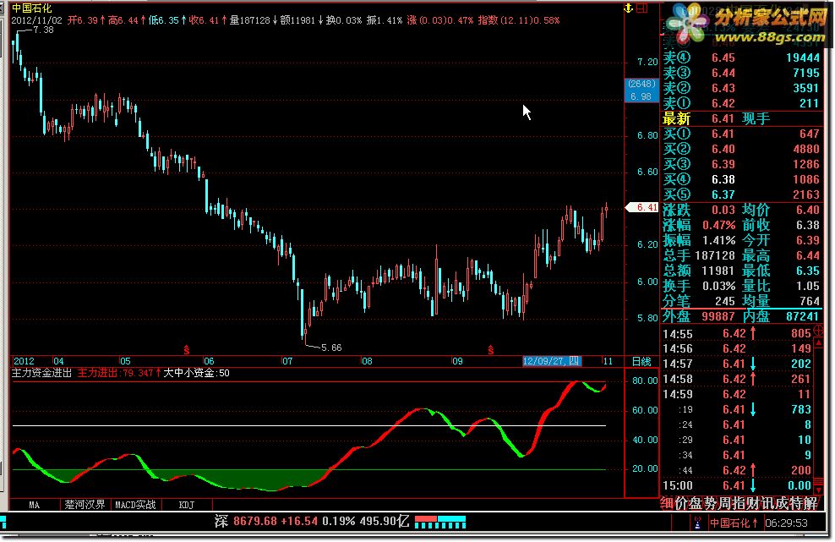Click the 总手 187128 volume row
The width and height of the screenshot is (835, 542).
(699, 256)
